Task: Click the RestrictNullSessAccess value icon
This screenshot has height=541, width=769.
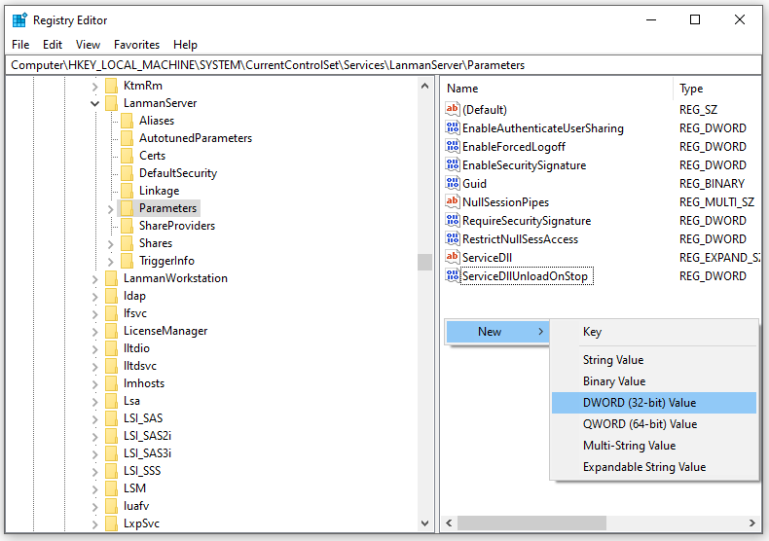Action: pyautogui.click(x=453, y=238)
